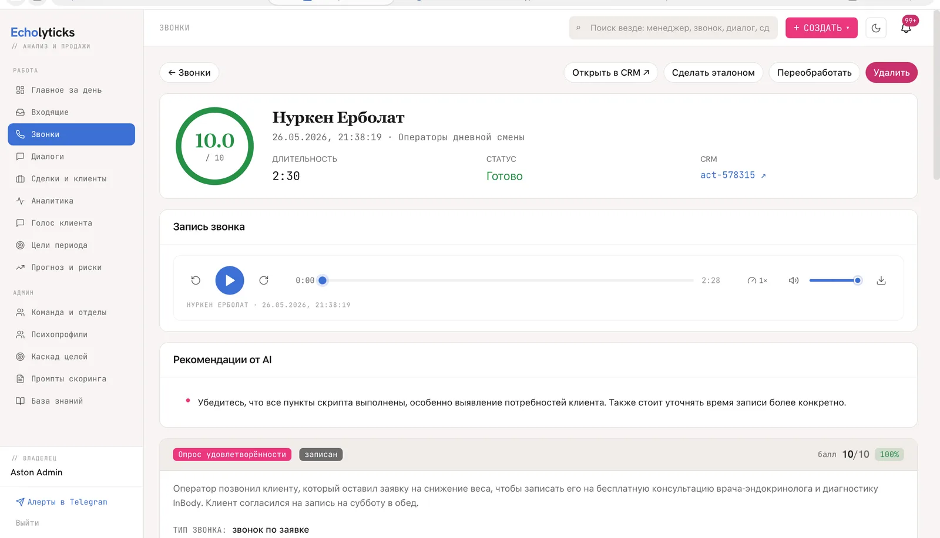Go to Диалоги section
The height and width of the screenshot is (538, 940).
point(71,157)
